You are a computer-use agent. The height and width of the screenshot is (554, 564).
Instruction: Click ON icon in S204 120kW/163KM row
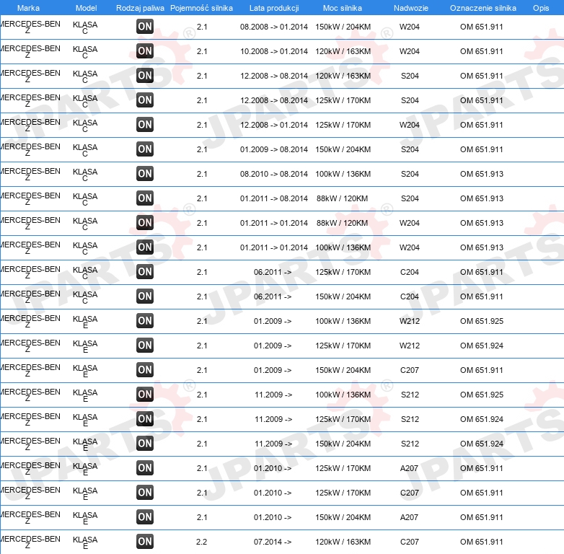tap(145, 75)
